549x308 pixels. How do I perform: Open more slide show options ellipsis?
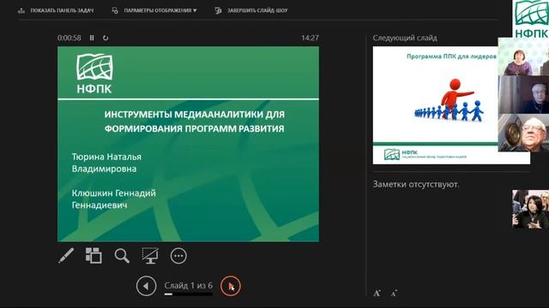tap(178, 256)
